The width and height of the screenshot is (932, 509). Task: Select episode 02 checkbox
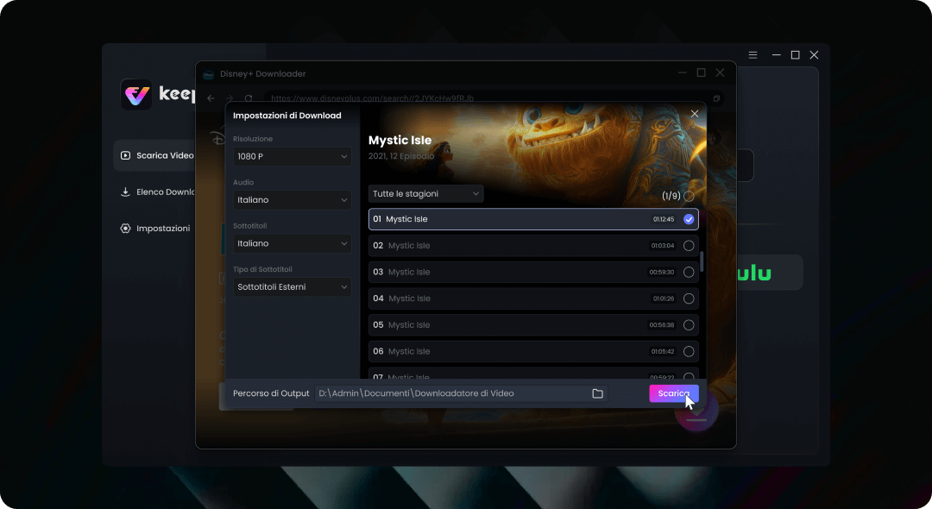(x=689, y=246)
